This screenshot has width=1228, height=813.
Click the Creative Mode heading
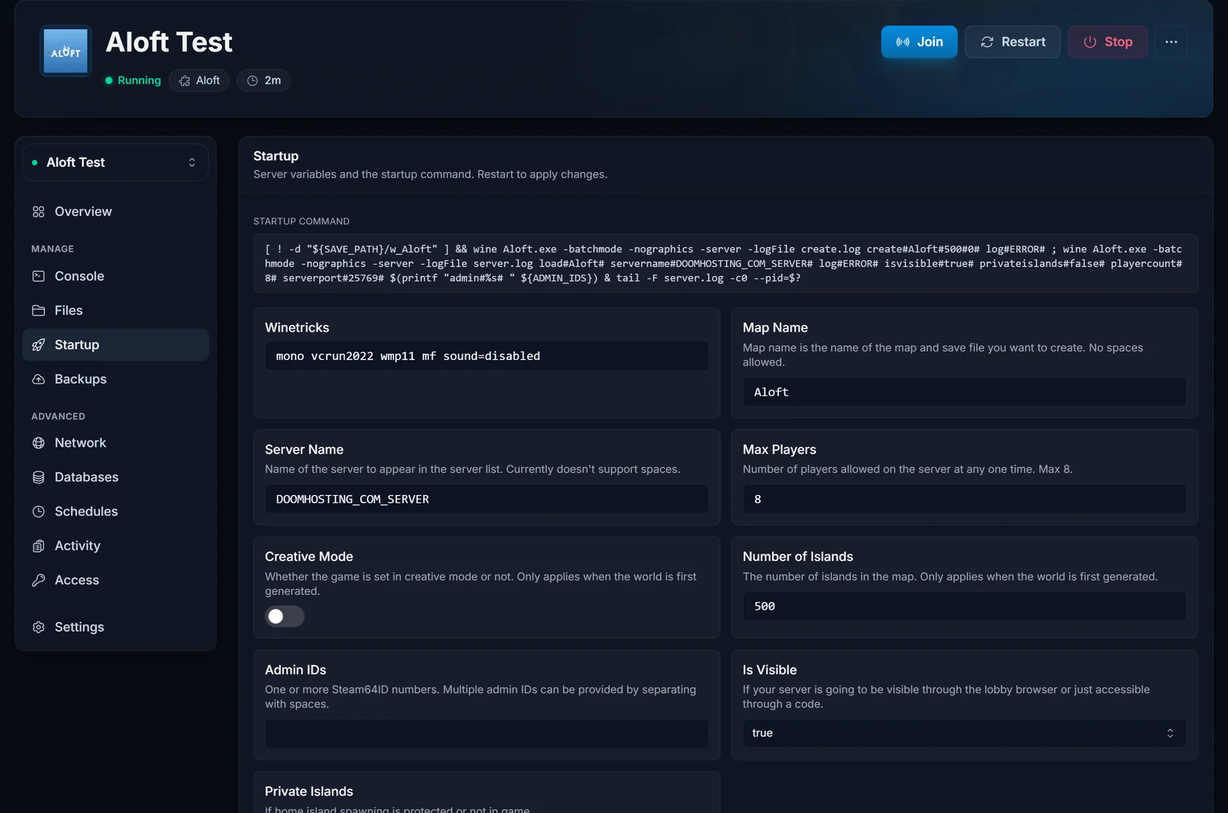[309, 557]
